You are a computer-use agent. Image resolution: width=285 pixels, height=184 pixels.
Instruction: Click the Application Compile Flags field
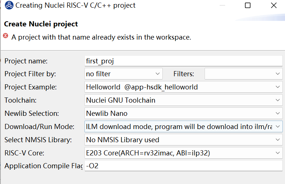pos(183,166)
